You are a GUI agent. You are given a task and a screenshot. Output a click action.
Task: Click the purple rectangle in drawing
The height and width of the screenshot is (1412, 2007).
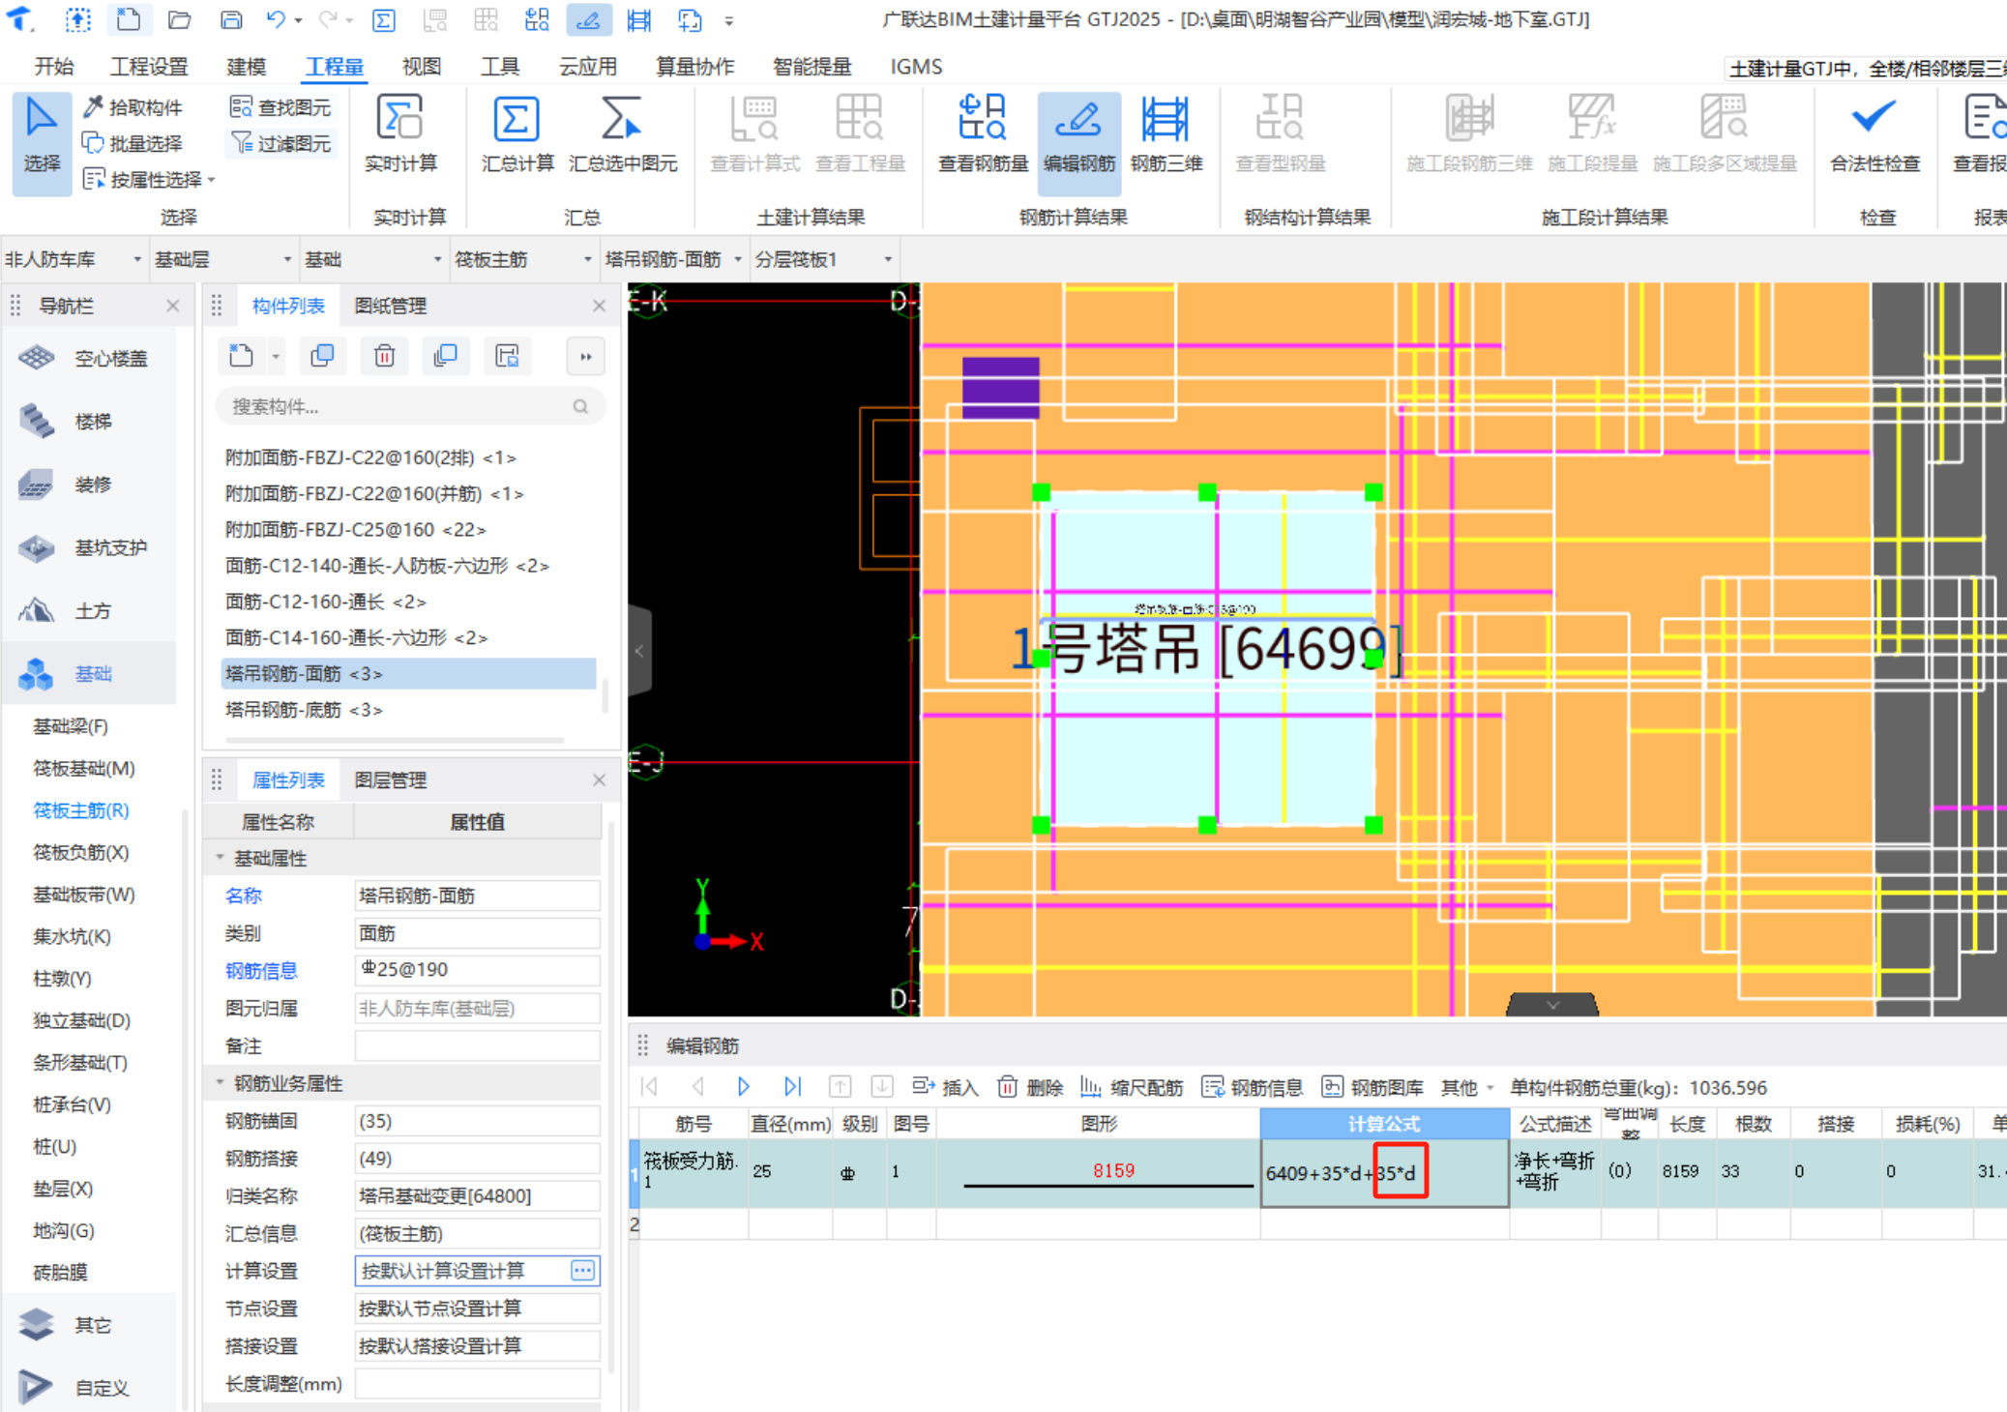(1000, 388)
